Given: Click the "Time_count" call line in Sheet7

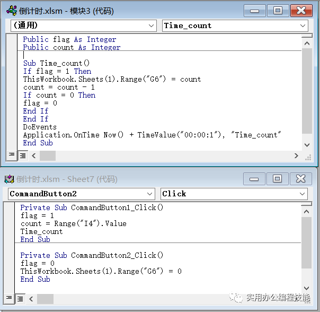Looking at the screenshot, I should (x=41, y=231).
